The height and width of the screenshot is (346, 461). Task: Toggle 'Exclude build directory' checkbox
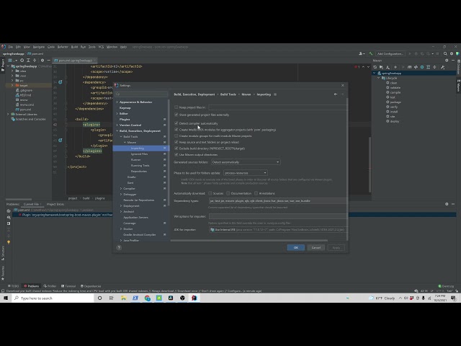coord(176,148)
